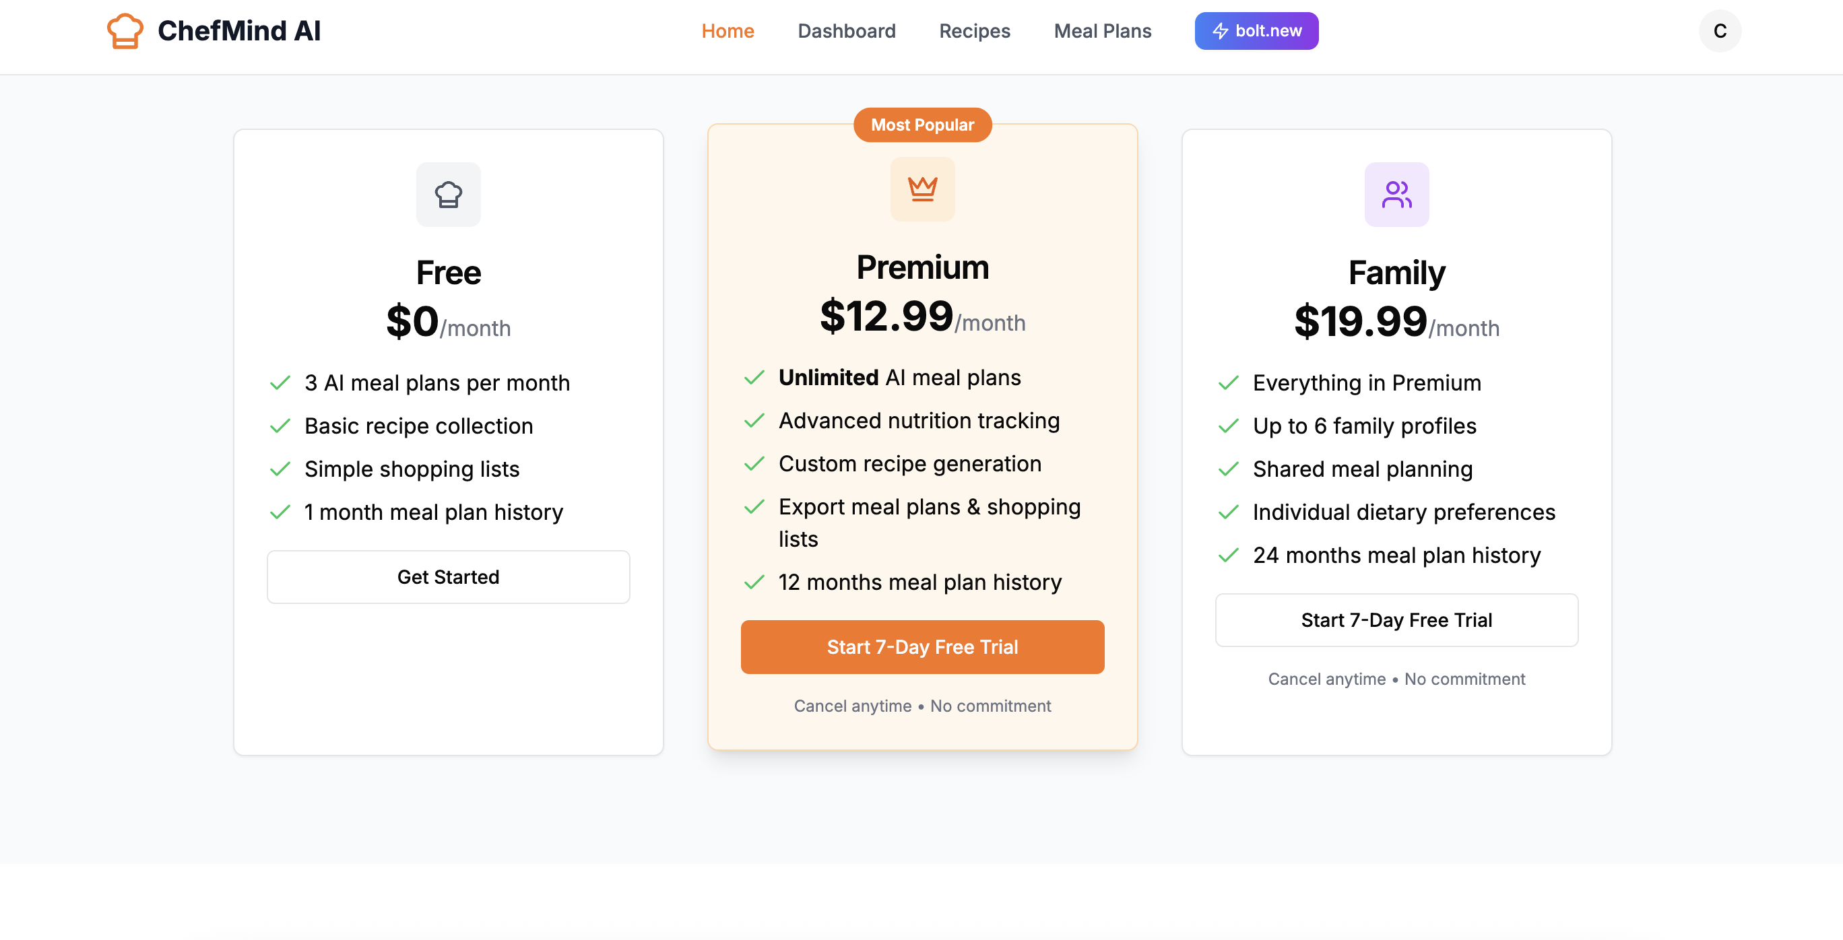This screenshot has height=940, width=1843.
Task: Click the Most Popular badge
Action: point(922,125)
